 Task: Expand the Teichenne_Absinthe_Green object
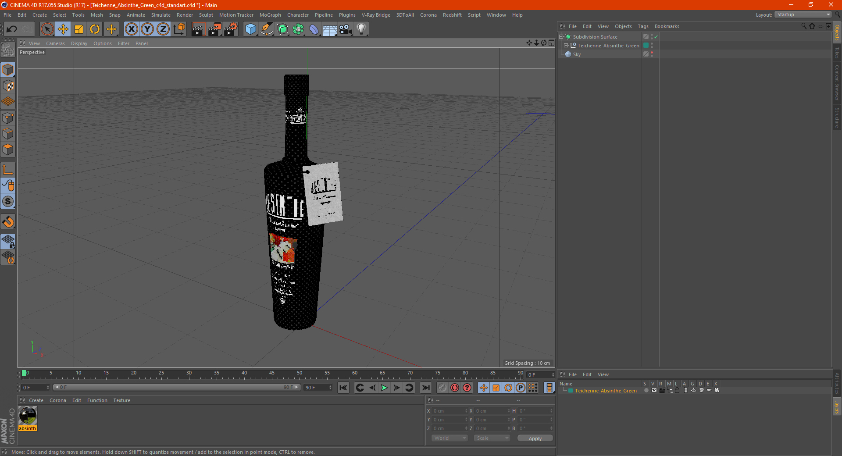[566, 46]
